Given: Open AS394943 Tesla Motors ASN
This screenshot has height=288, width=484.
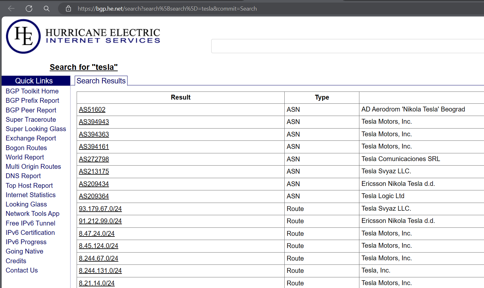Looking at the screenshot, I should [x=94, y=122].
